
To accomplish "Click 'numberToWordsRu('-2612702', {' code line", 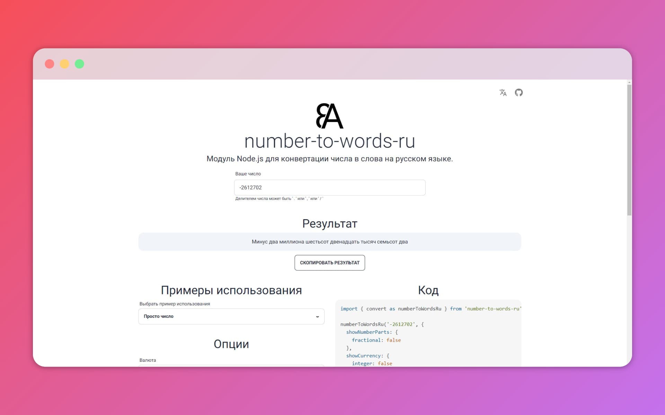I will pos(382,324).
